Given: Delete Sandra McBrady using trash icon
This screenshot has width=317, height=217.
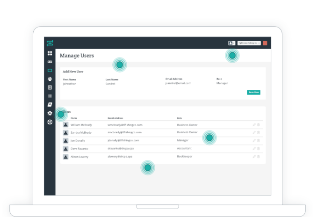Looking at the screenshot, I should click(x=259, y=133).
